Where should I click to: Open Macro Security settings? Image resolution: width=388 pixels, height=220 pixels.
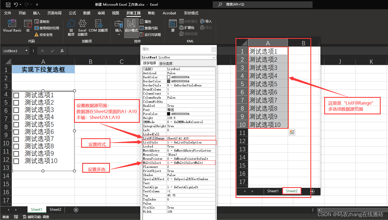(x=43, y=34)
